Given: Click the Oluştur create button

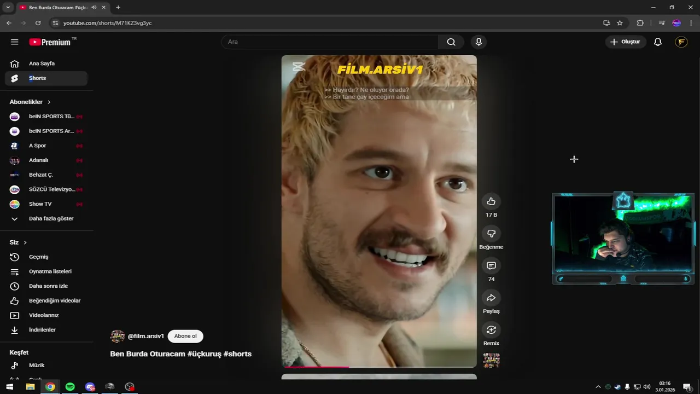Looking at the screenshot, I should tap(626, 42).
